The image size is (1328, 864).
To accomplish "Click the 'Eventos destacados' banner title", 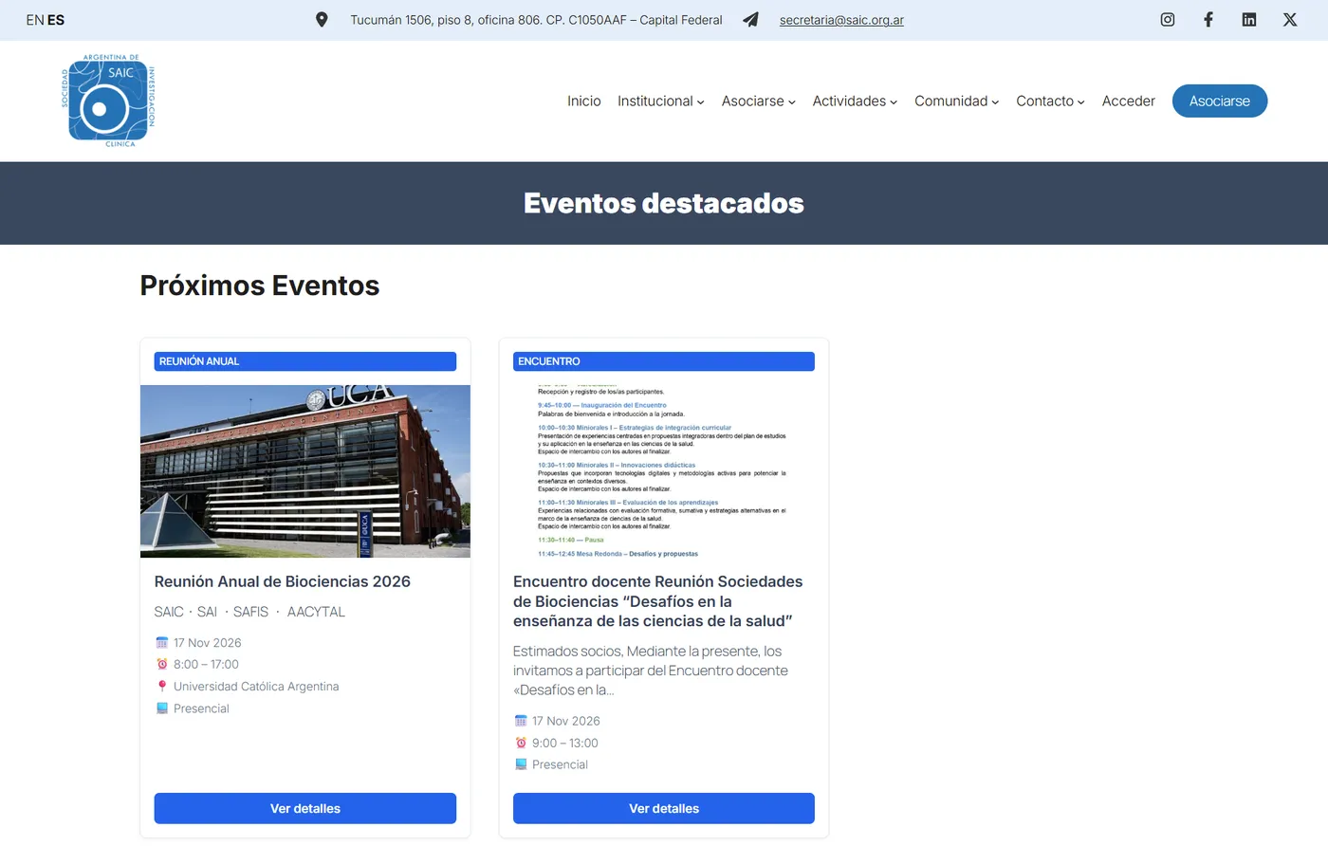I will point(664,203).
